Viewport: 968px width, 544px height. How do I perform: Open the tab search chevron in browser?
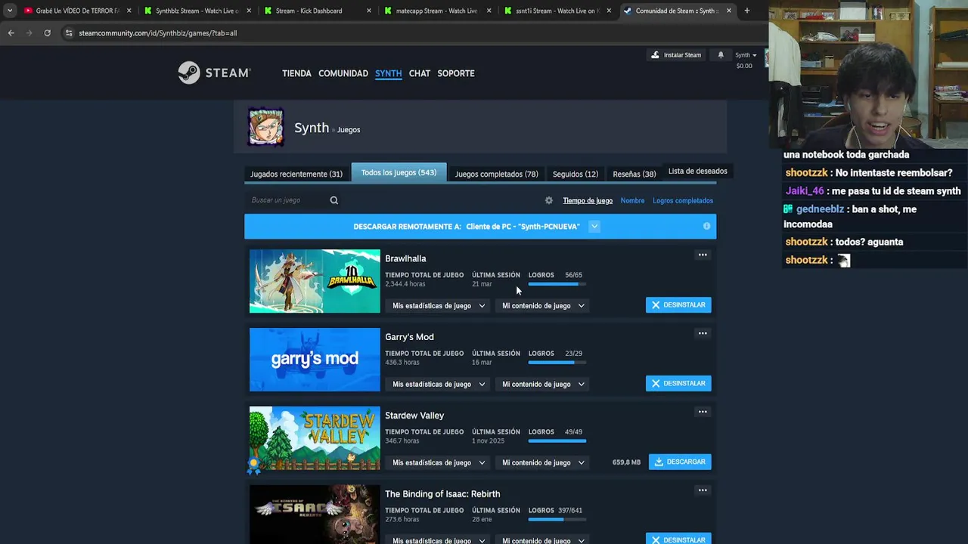(x=10, y=11)
